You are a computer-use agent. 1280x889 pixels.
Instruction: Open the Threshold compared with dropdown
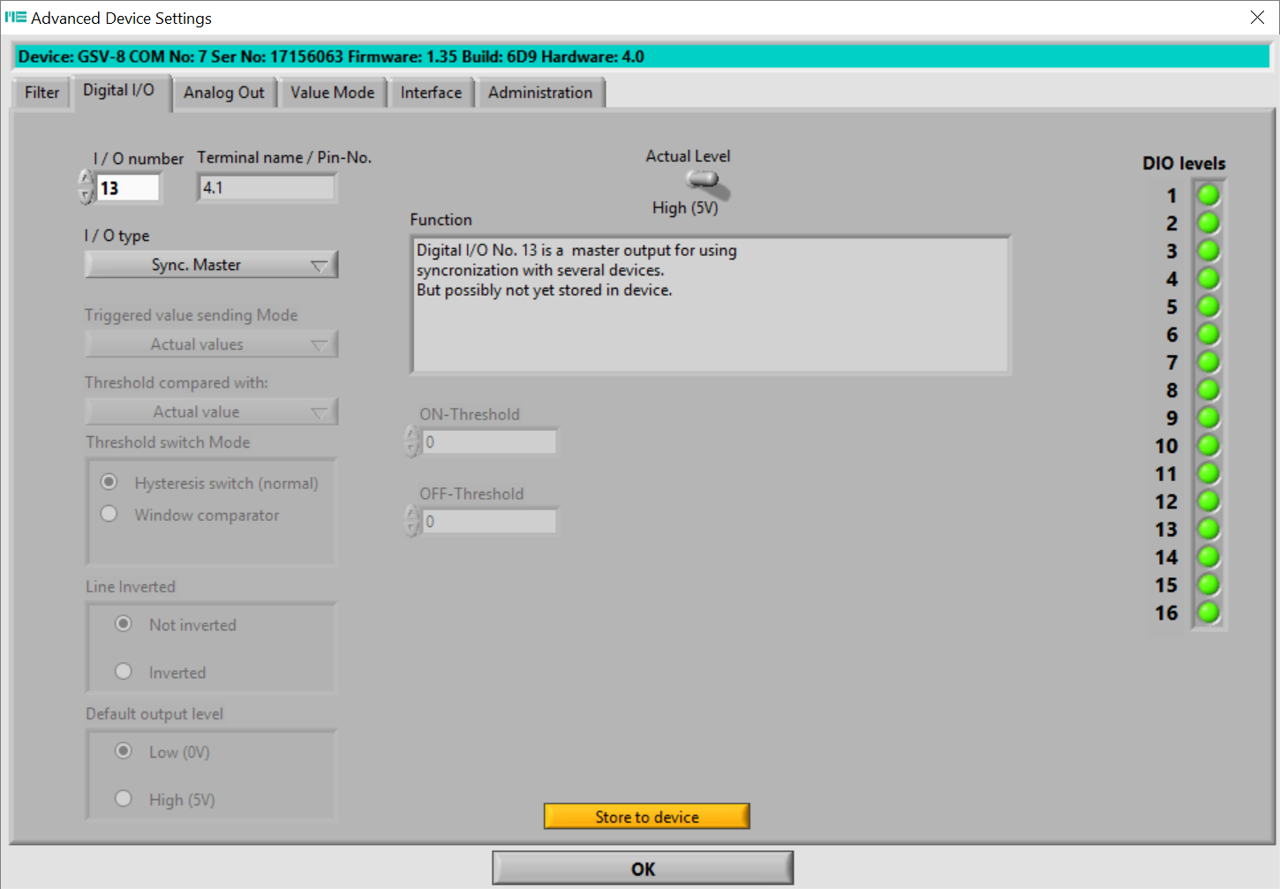point(211,411)
